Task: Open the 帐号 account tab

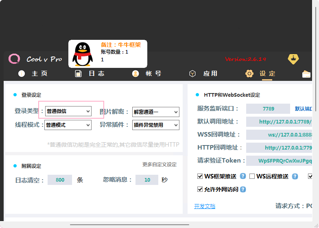Action: click(147, 74)
